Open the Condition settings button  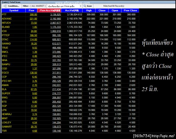[x=11, y=6]
